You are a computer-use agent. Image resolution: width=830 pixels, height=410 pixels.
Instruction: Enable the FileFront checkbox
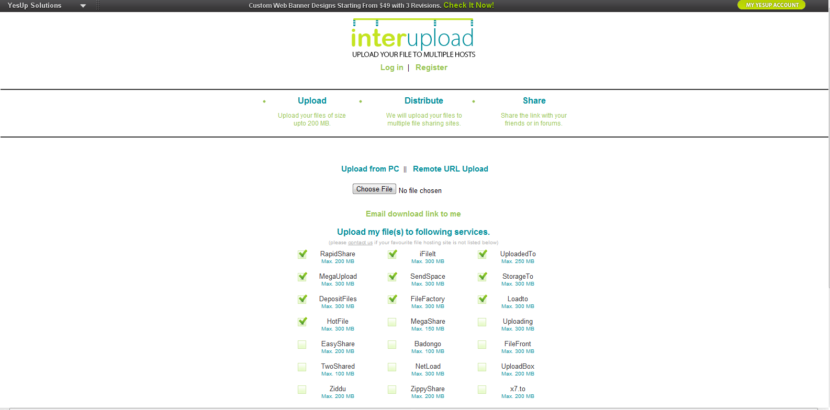tap(482, 345)
